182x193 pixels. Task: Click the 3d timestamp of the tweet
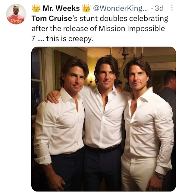[x=159, y=8]
